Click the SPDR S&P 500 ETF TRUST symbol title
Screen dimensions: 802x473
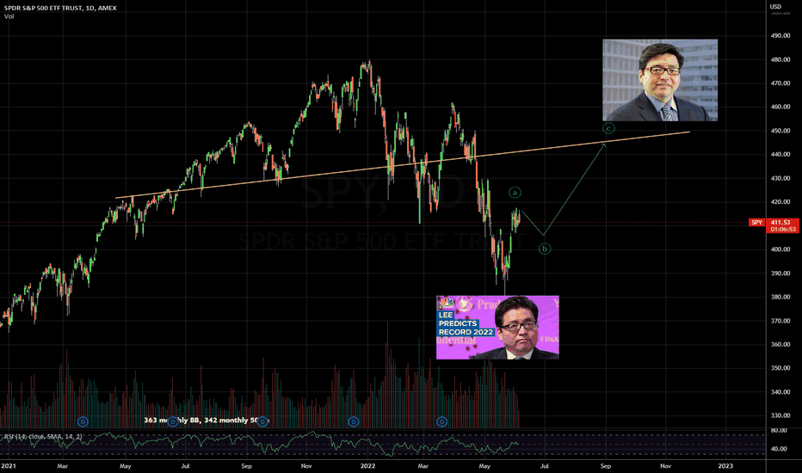pos(60,8)
